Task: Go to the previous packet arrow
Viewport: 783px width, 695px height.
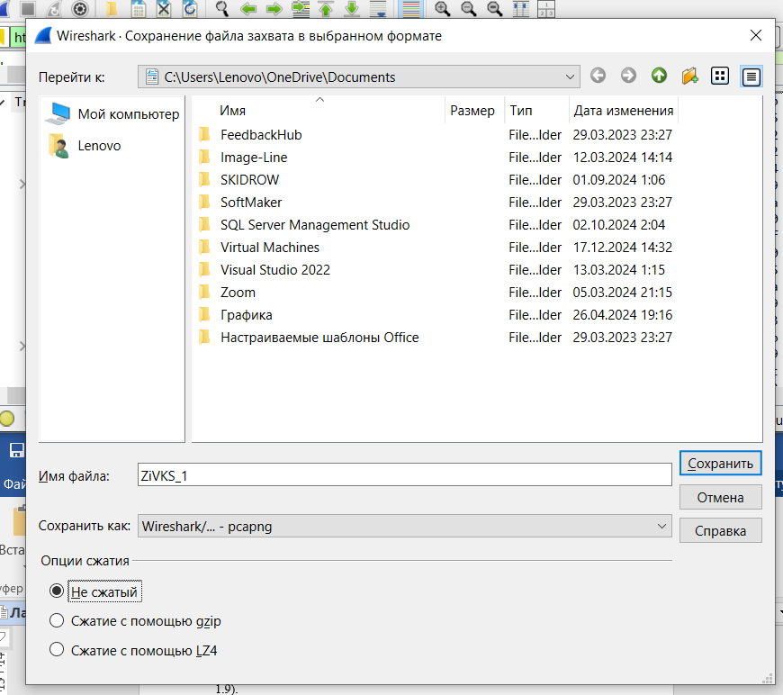Action: (248, 8)
